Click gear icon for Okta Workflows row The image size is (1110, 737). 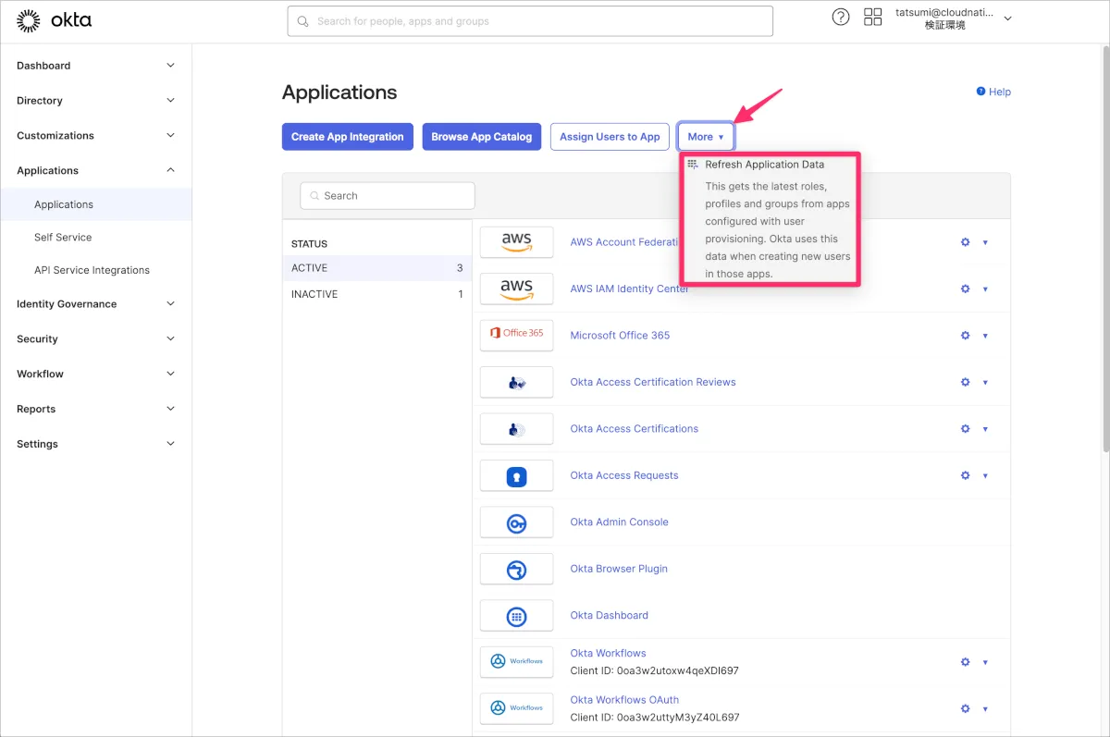965,662
